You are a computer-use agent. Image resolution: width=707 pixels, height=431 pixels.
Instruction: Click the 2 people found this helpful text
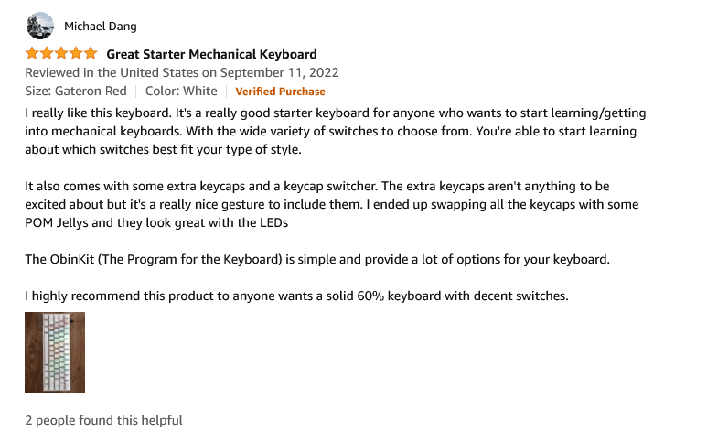pos(103,420)
